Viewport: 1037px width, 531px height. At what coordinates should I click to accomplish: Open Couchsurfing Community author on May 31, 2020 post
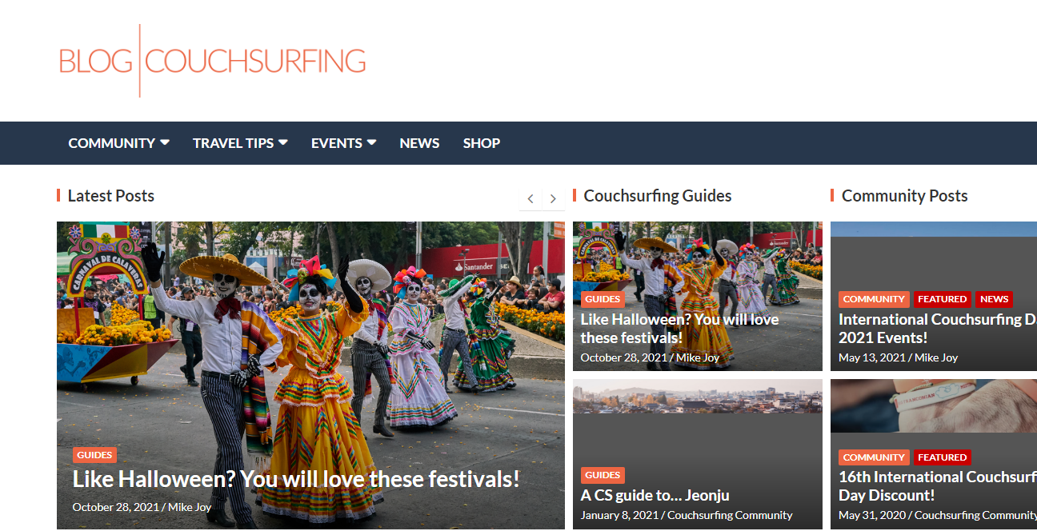[x=975, y=515]
